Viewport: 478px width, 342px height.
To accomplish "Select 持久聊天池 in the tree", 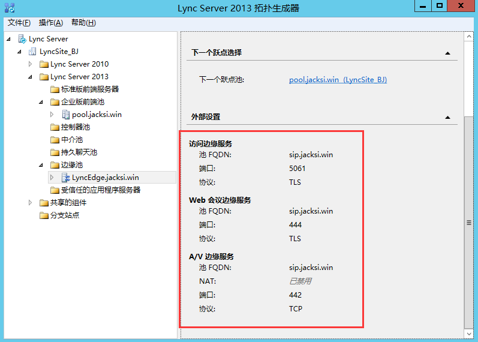I will pyautogui.click(x=79, y=152).
